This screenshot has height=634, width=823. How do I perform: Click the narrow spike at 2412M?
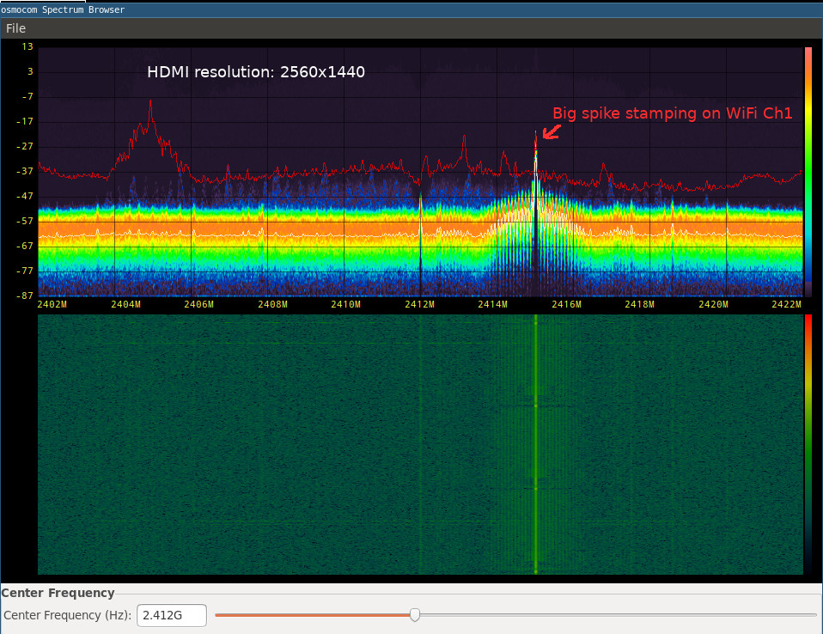click(x=420, y=231)
